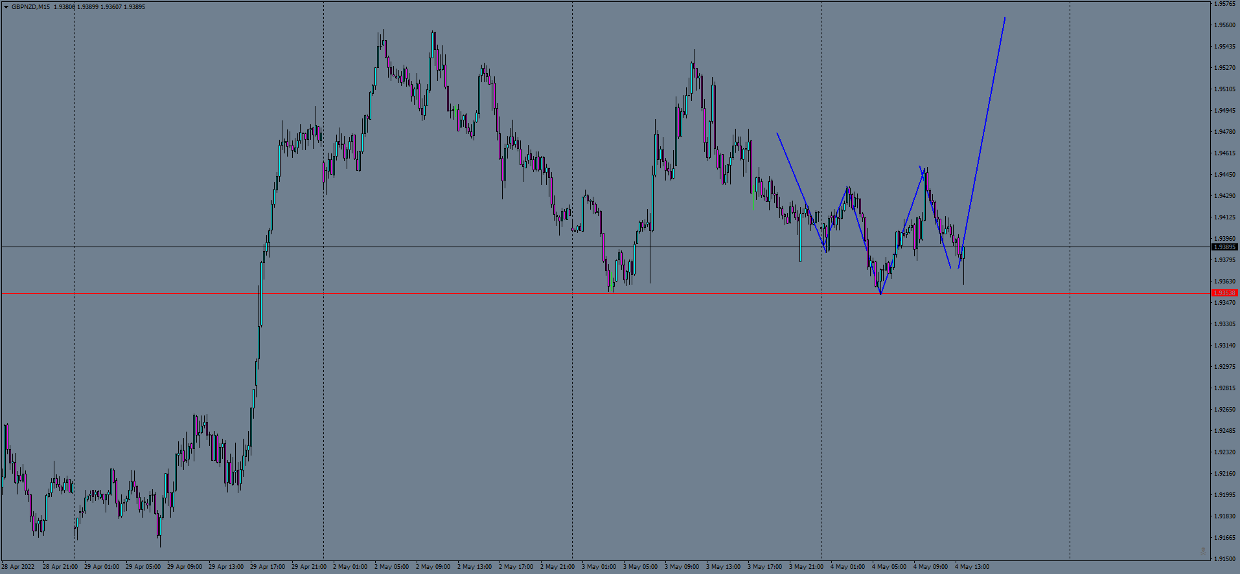This screenshot has height=574, width=1240.
Task: Click the 29 Apr 13:00 time label
Action: click(226, 567)
